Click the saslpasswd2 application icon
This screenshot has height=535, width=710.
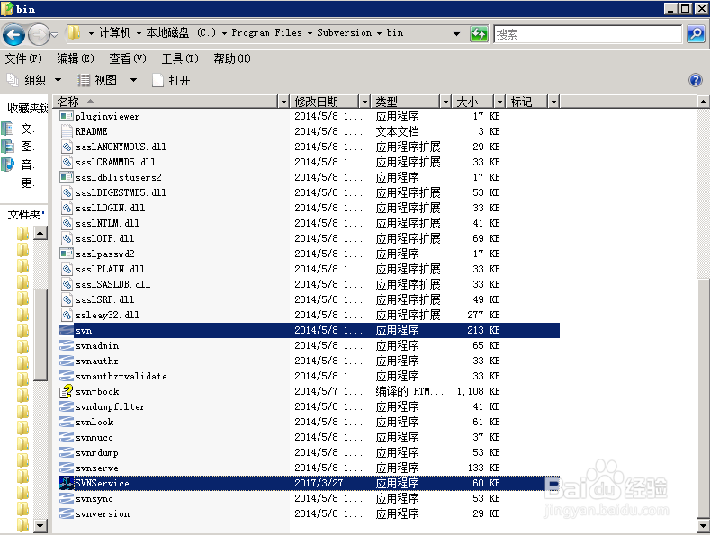(67, 254)
